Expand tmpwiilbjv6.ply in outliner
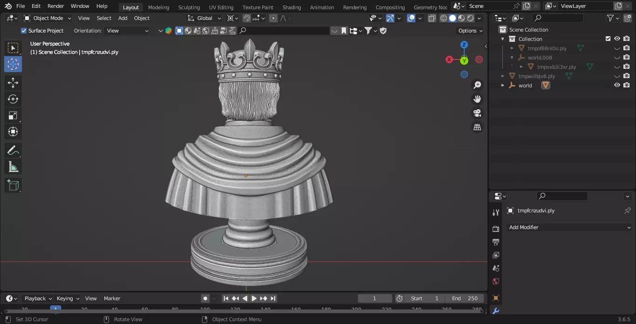The width and height of the screenshot is (636, 324). [x=503, y=76]
